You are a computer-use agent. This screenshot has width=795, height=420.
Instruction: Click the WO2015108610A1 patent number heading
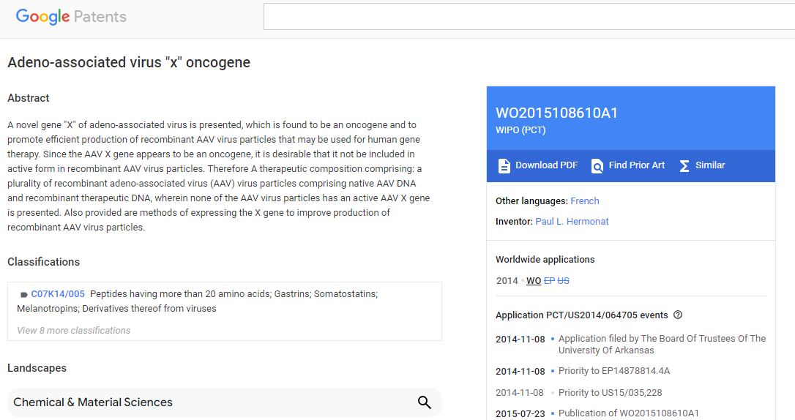point(556,113)
